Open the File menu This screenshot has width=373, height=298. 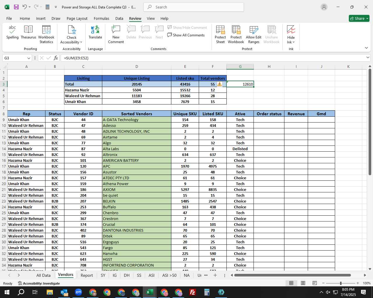point(9,18)
